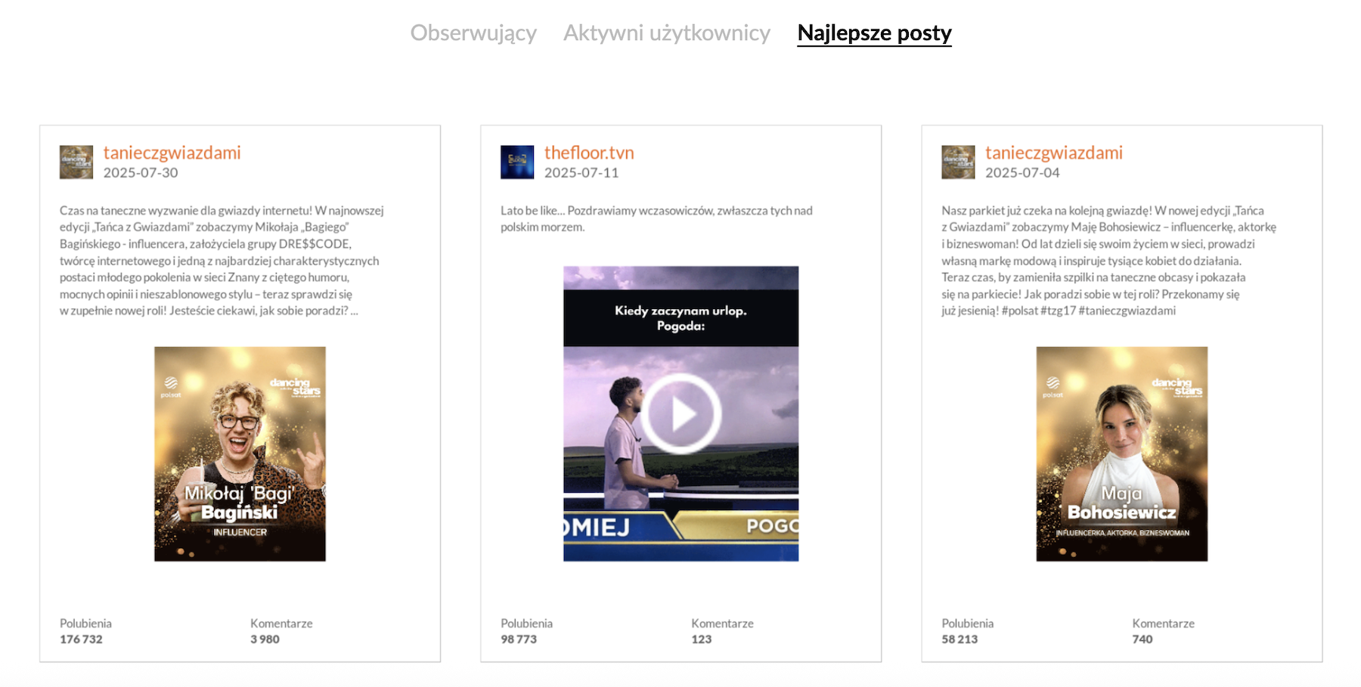Open the tanieczgwiazdami link on the 2025-07-04 post
1361x687 pixels.
click(x=1053, y=153)
